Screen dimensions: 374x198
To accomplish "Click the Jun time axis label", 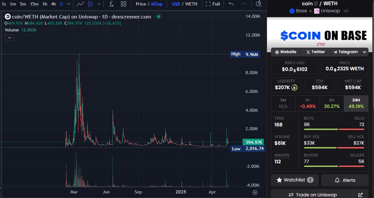I will pyautogui.click(x=106, y=192).
